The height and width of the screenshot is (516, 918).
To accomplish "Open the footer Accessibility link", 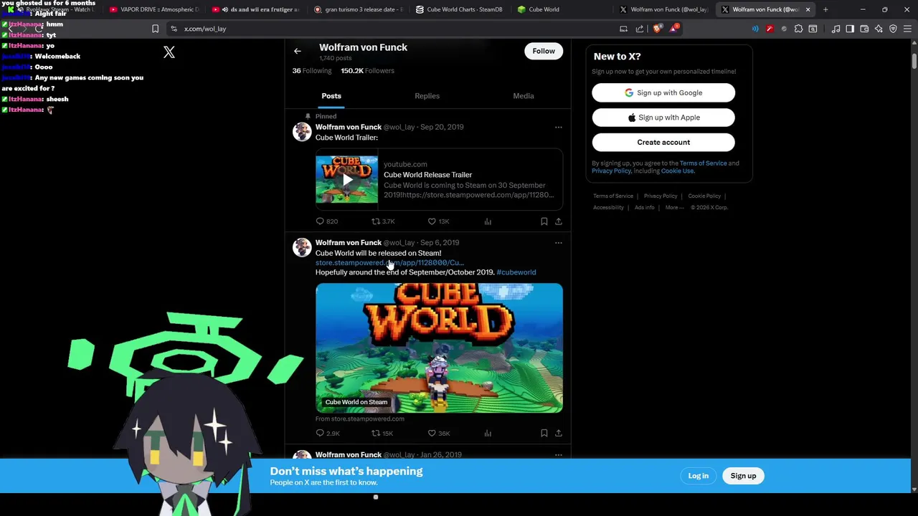I will click(608, 208).
